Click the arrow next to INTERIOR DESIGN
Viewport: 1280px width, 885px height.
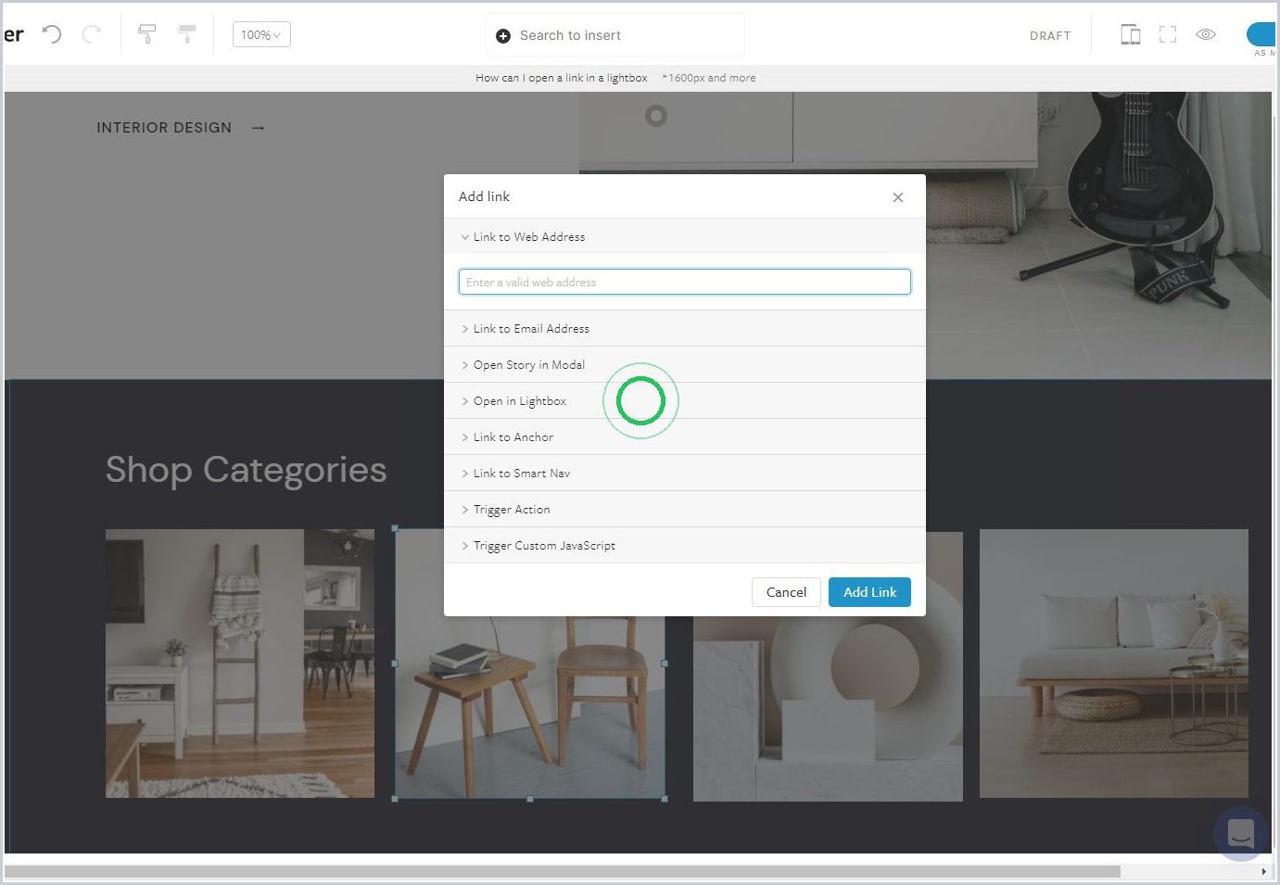[259, 128]
